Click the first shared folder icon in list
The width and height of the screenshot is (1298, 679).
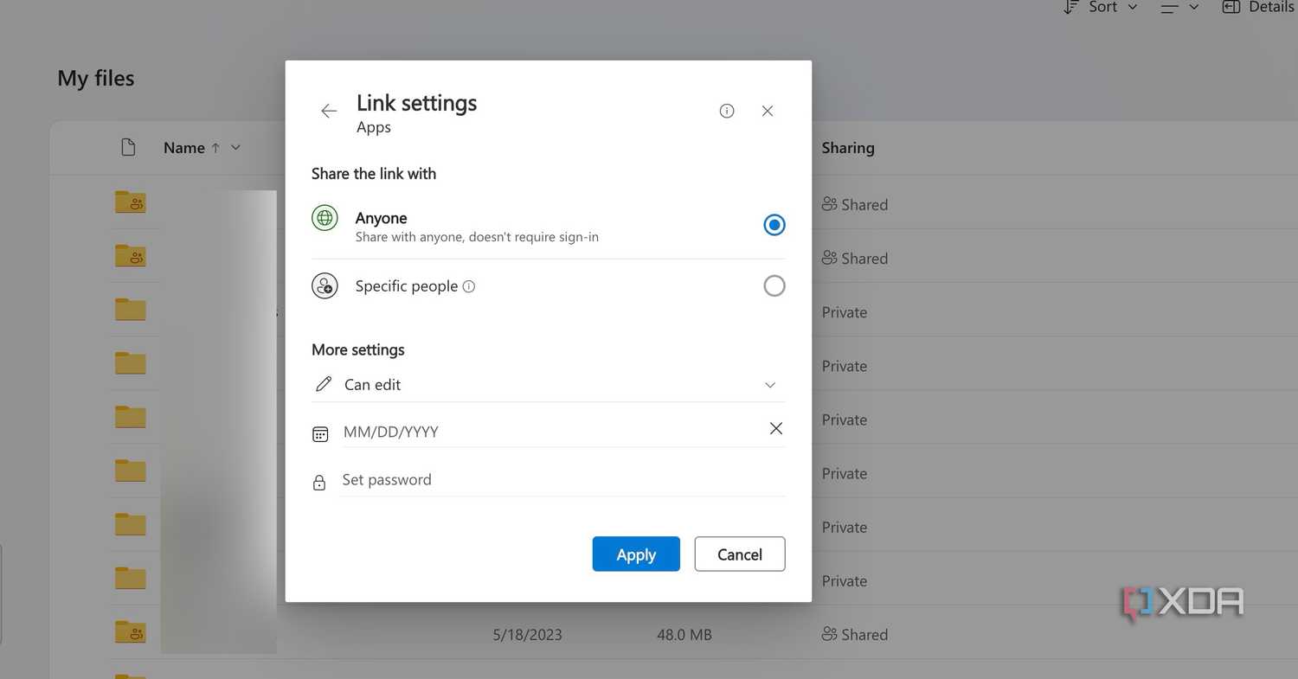pos(131,202)
